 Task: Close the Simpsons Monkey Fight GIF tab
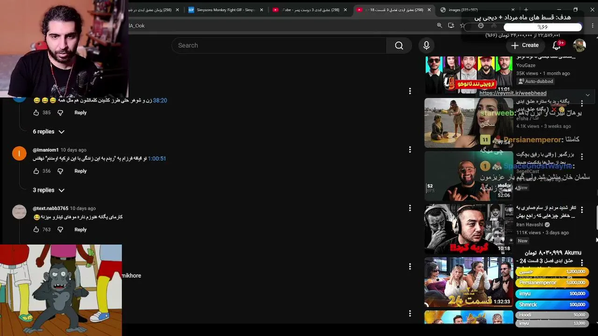pos(262,10)
